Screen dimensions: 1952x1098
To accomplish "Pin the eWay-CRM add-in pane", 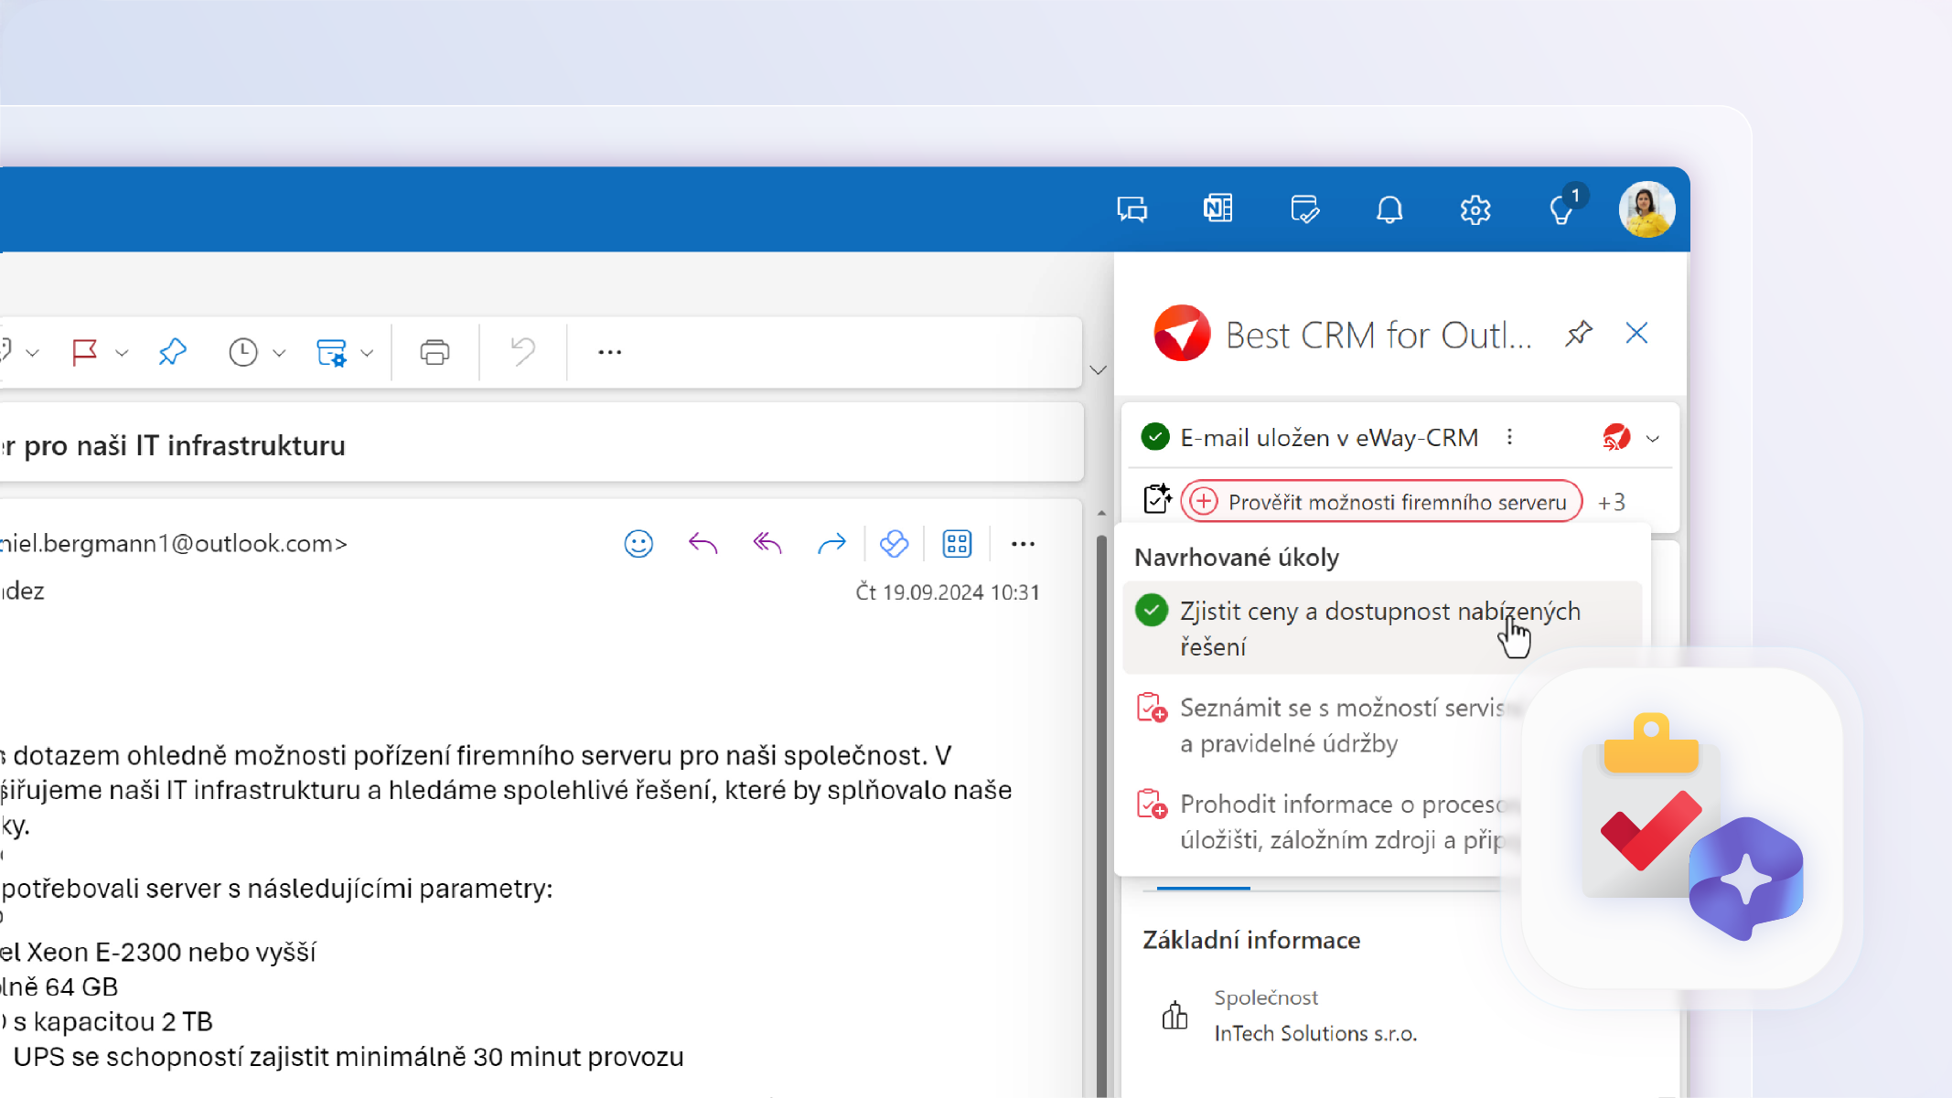I will [1579, 334].
